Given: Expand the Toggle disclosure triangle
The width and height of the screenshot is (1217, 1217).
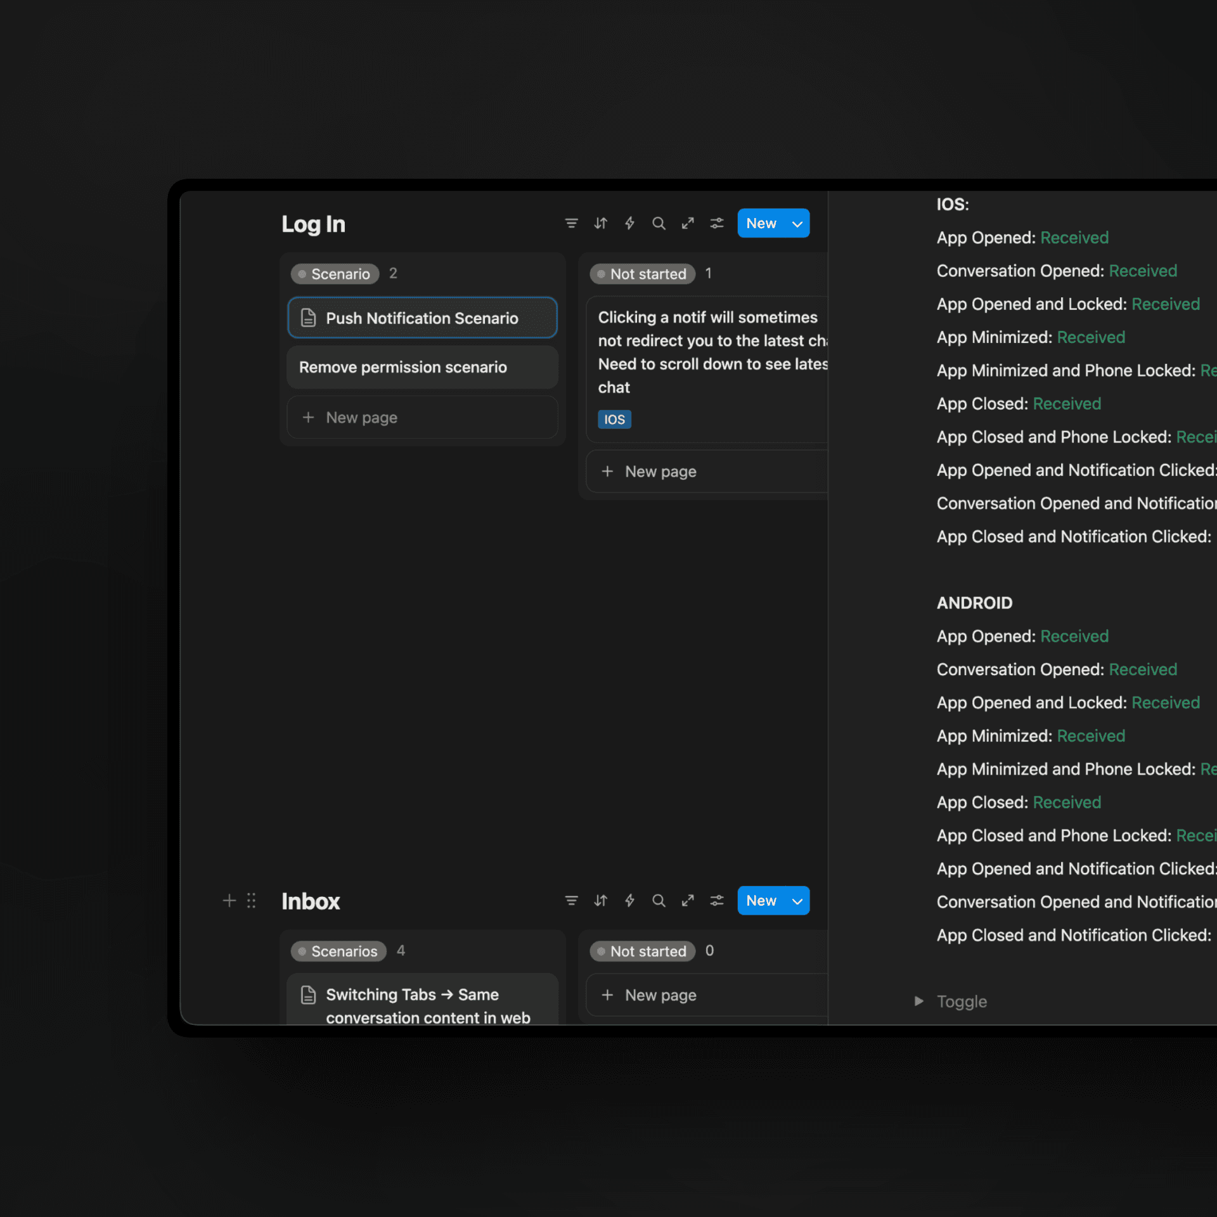Looking at the screenshot, I should click(x=918, y=1001).
